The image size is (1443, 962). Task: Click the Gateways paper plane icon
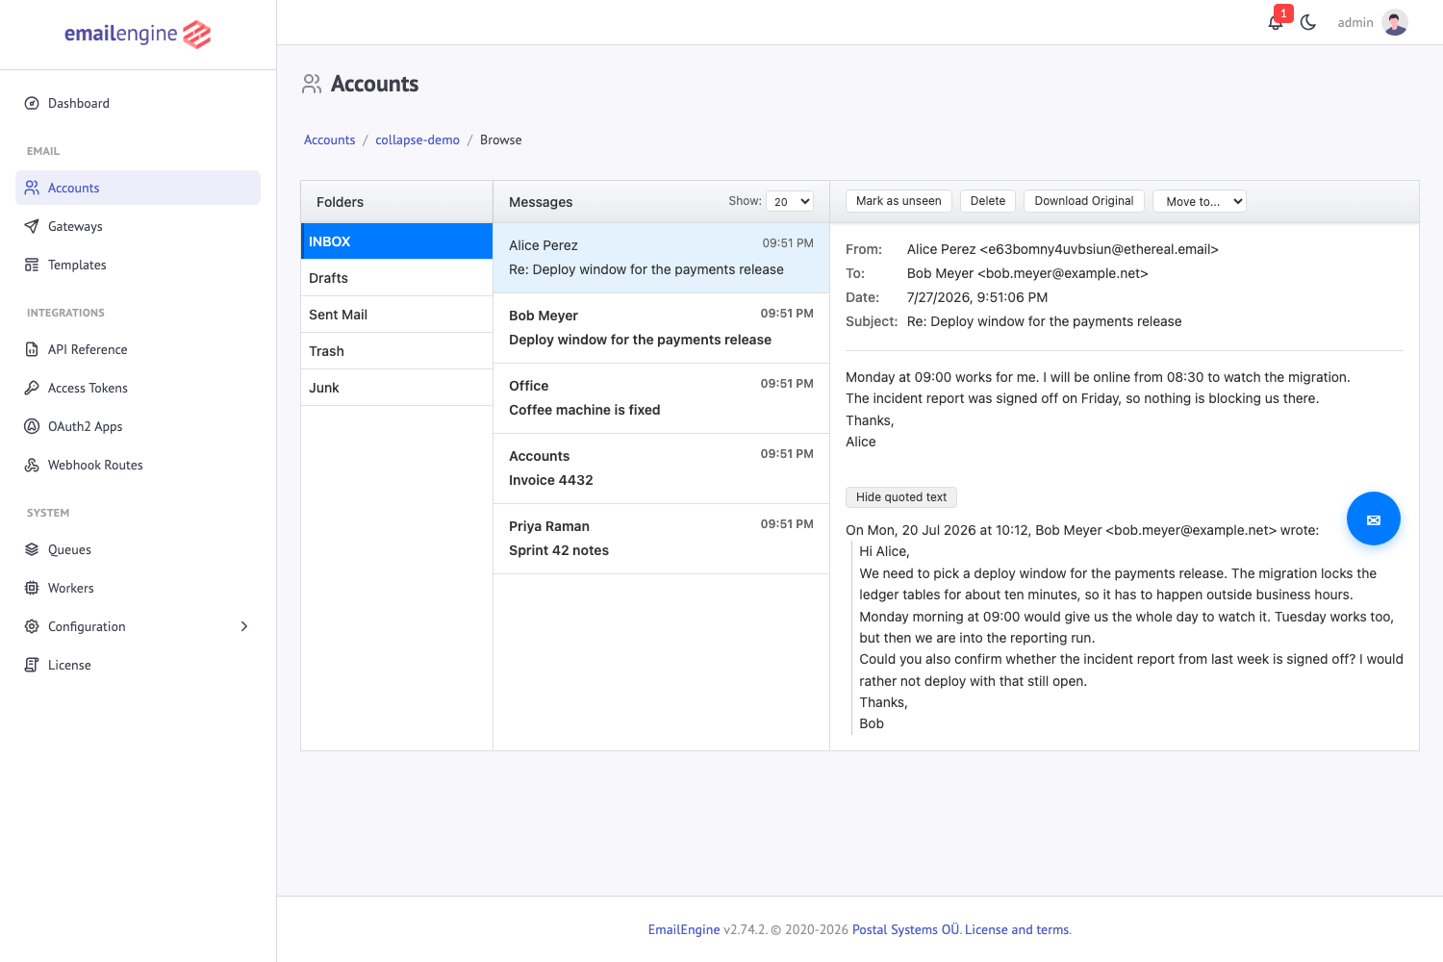[32, 226]
